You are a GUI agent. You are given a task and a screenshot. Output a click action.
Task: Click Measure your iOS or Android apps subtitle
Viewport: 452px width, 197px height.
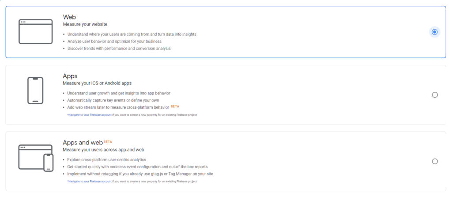(x=97, y=83)
